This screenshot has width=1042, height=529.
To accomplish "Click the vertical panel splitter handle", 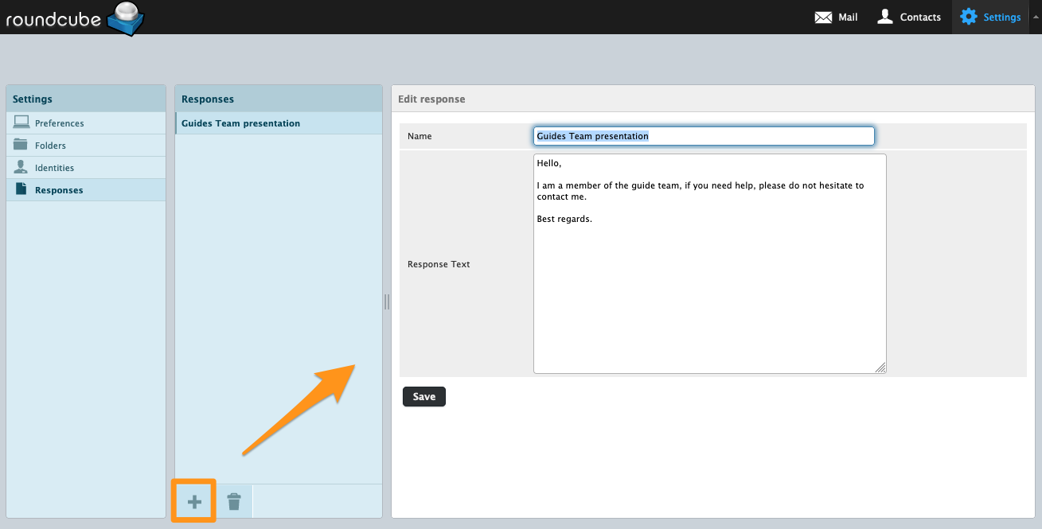I will click(387, 301).
